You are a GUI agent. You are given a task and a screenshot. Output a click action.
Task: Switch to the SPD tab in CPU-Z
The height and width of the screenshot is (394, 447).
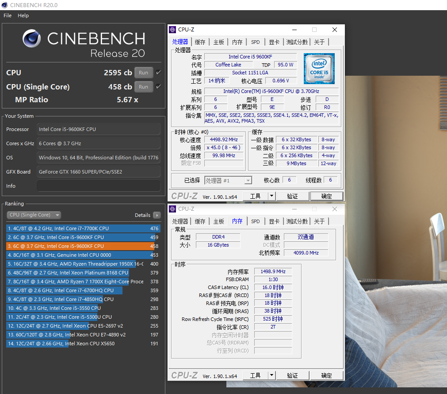(x=255, y=42)
